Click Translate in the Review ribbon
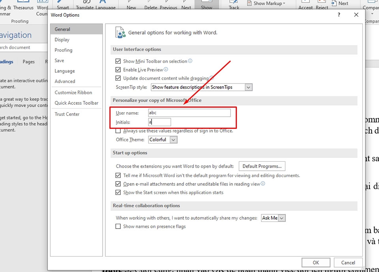 tap(85, 5)
